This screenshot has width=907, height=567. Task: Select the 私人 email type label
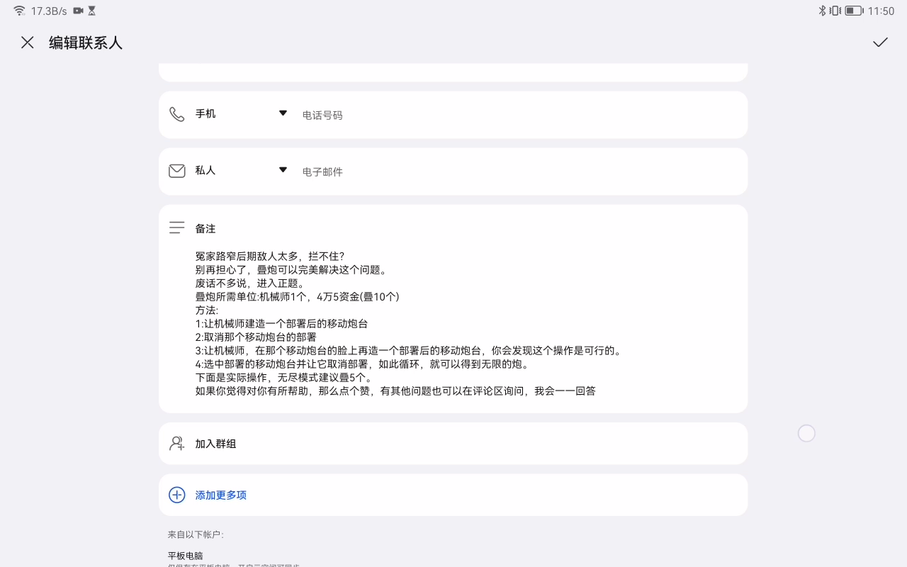tap(205, 171)
